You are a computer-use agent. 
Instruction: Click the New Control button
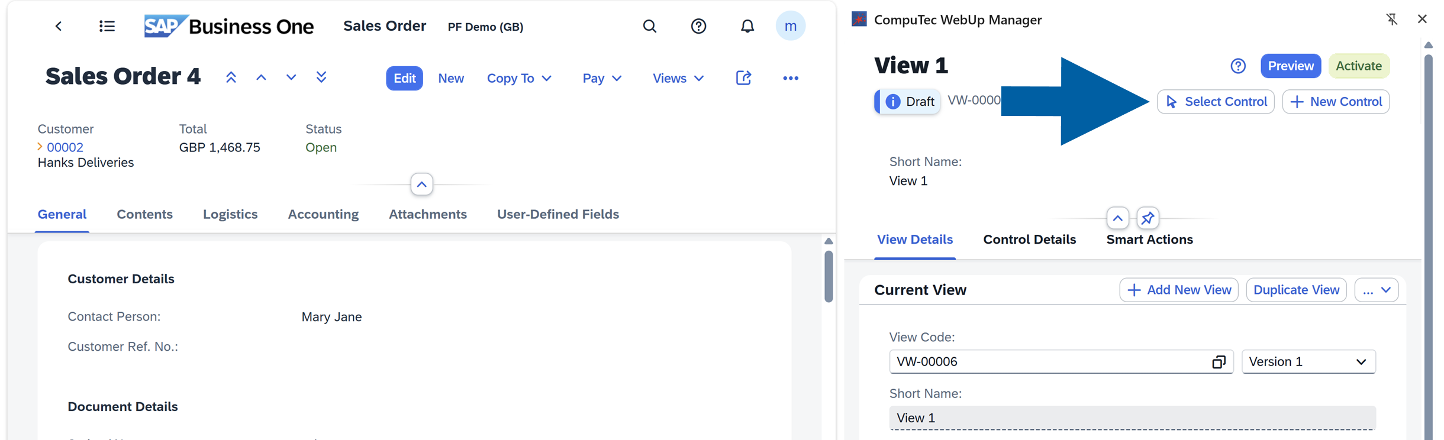click(1336, 102)
